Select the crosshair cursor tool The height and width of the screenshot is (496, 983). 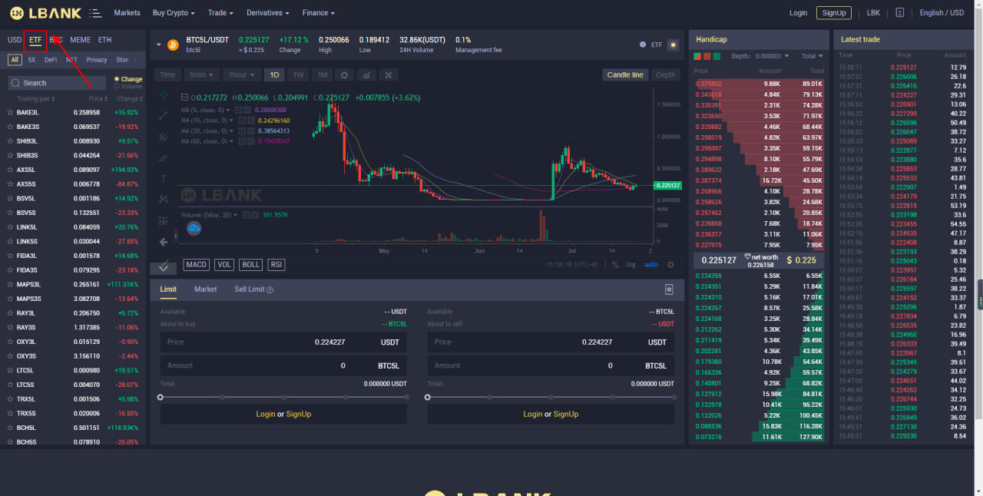(x=163, y=95)
